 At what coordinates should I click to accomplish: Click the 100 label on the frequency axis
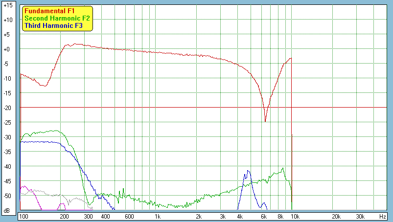23,216
